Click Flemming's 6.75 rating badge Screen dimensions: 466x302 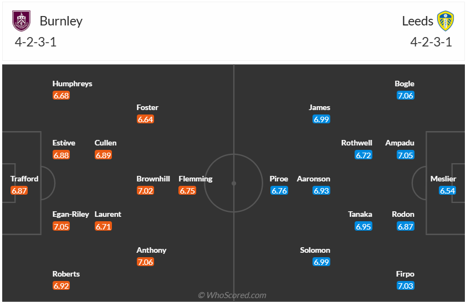click(x=187, y=191)
